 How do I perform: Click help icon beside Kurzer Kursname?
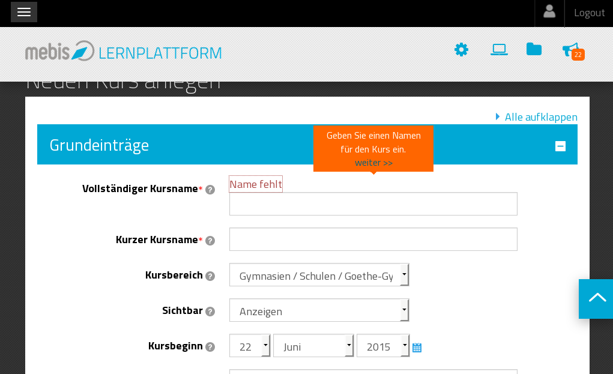[x=210, y=241]
